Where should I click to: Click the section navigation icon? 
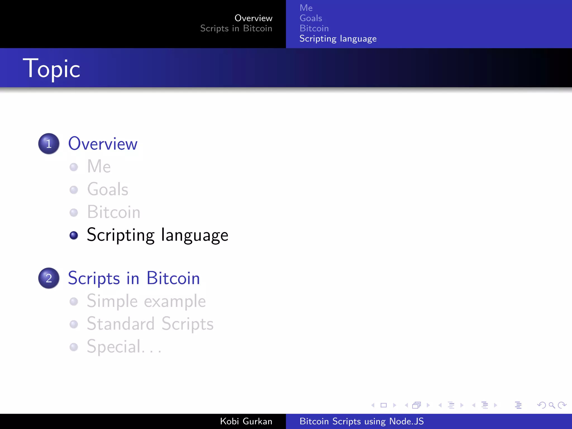(x=485, y=405)
